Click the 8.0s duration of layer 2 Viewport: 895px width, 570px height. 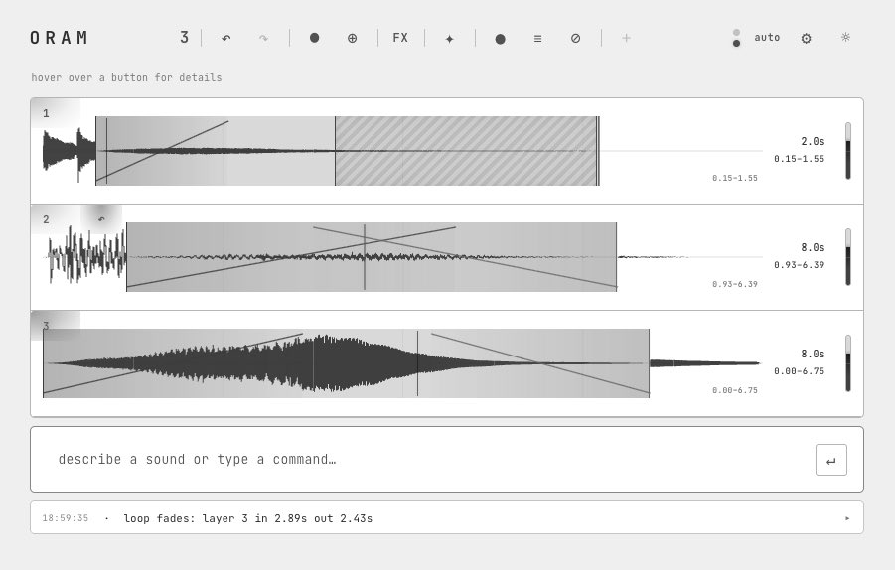click(813, 247)
